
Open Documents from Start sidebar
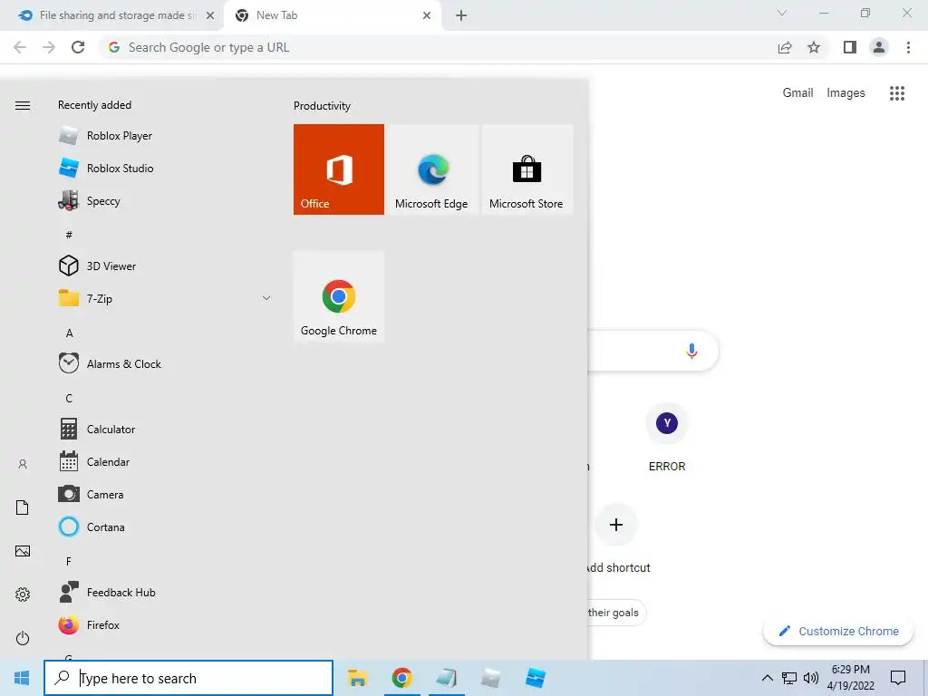[23, 507]
